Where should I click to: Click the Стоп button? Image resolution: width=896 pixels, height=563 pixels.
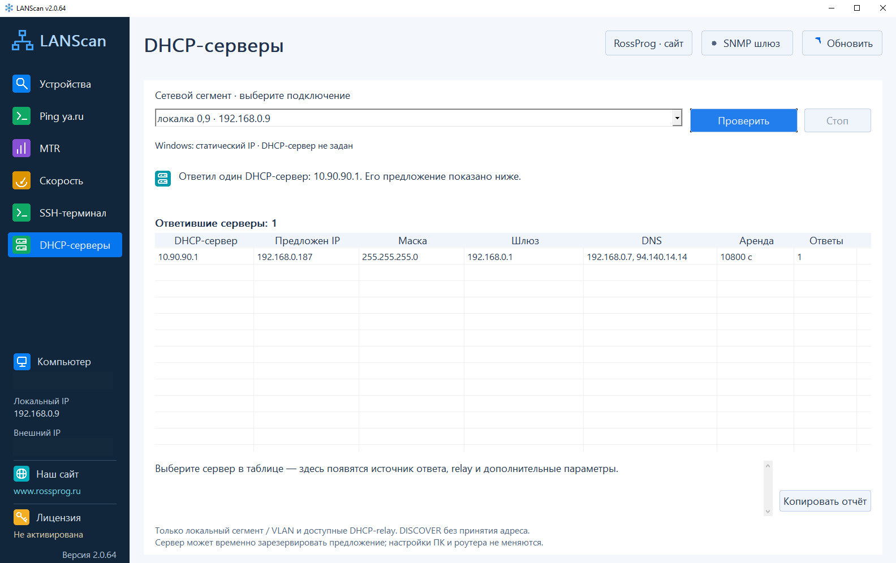click(x=838, y=120)
